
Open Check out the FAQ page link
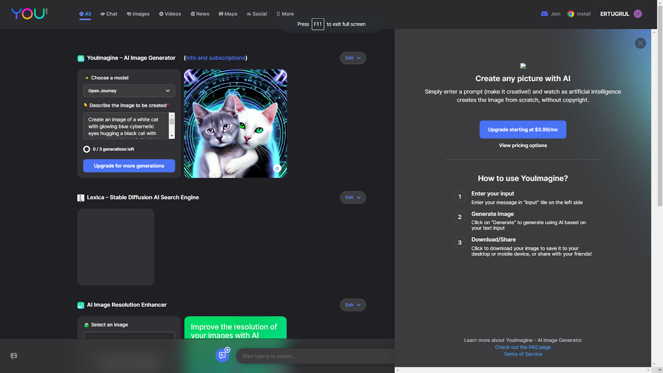(x=523, y=347)
